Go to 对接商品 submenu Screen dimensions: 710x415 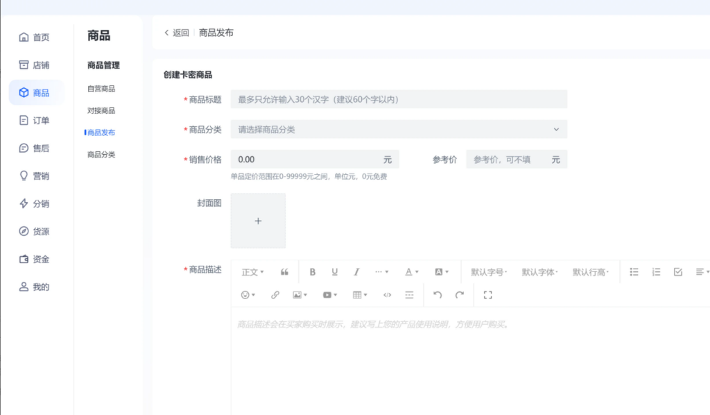click(x=101, y=110)
